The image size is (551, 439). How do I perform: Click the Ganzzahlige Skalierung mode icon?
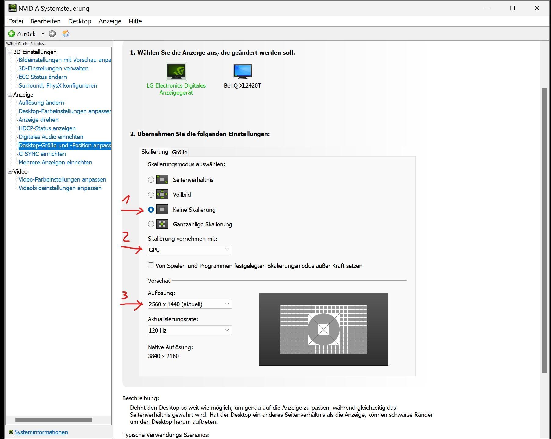pyautogui.click(x=162, y=224)
